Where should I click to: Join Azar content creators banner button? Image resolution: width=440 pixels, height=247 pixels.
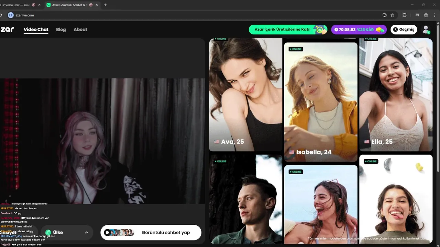[288, 30]
